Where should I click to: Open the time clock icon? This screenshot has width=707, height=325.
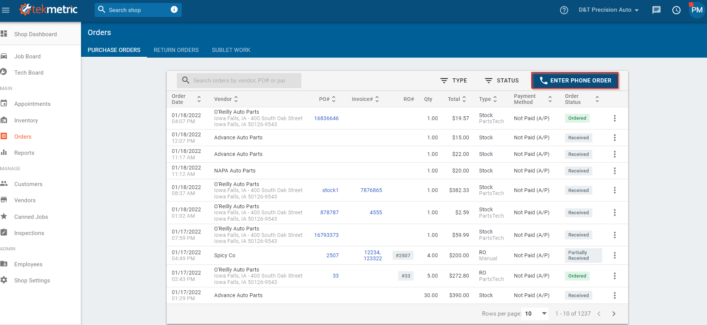676,10
